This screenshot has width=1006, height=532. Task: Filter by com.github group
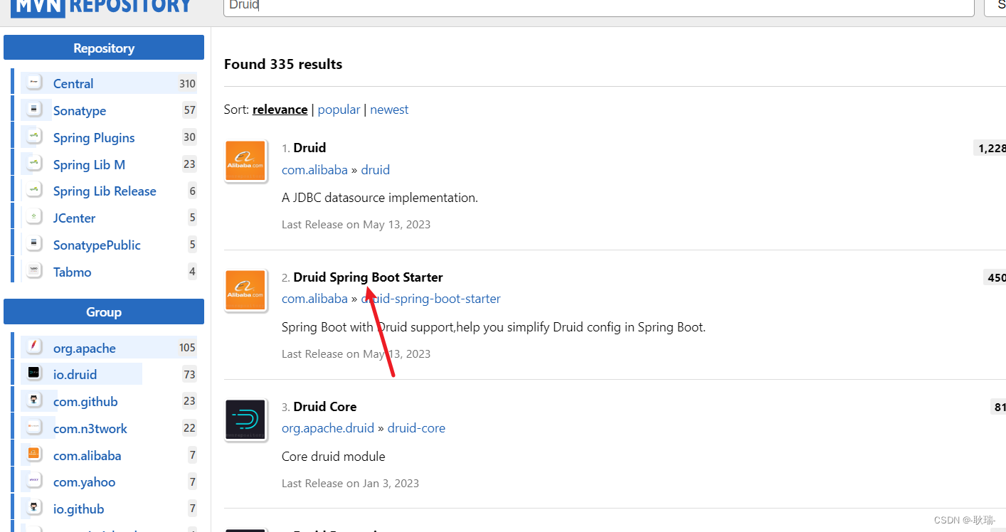(85, 401)
